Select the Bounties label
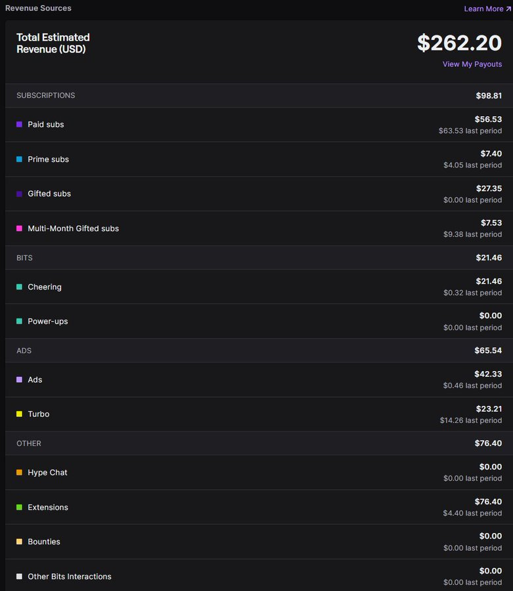The image size is (513, 591). coord(44,542)
